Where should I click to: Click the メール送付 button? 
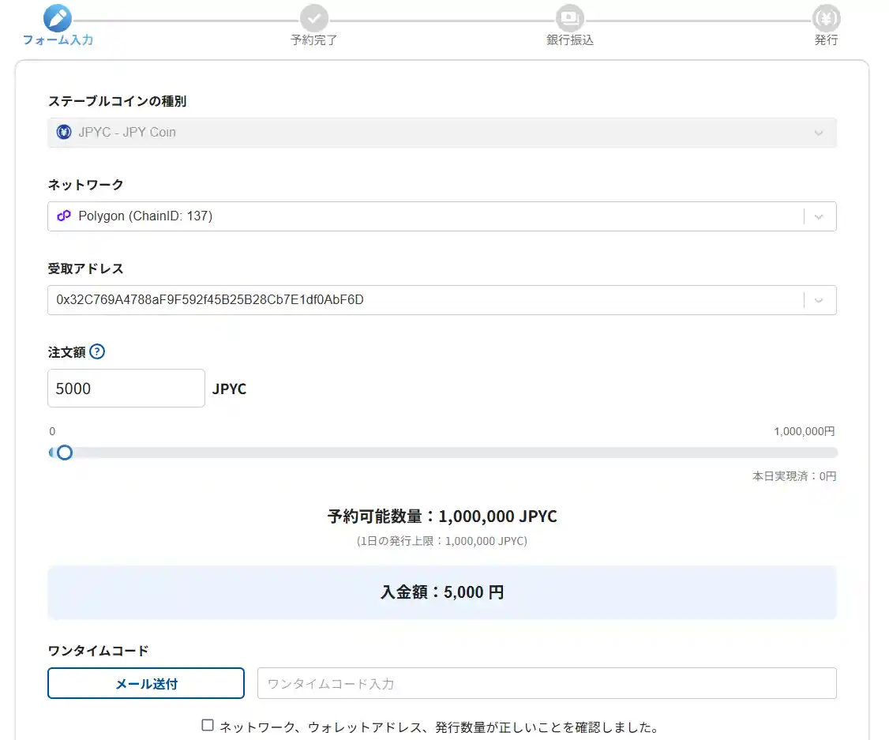pos(146,682)
